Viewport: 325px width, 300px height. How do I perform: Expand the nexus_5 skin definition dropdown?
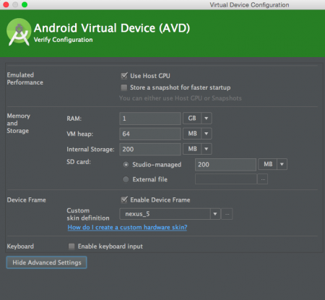(170, 214)
